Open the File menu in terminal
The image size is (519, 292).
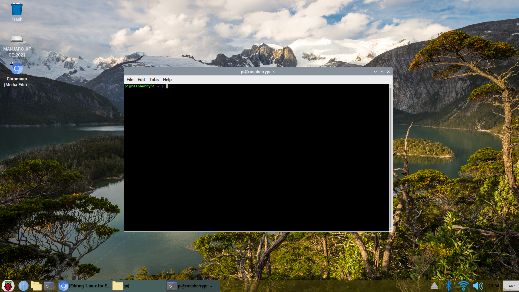[130, 79]
